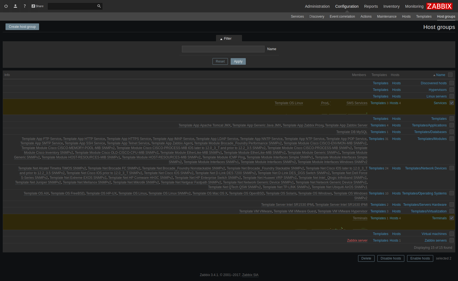Tick the Zabbix servers checkbox
The width and height of the screenshot is (458, 281).
tap(452, 240)
